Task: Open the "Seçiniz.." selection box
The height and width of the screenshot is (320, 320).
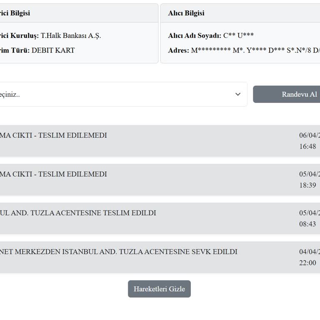Action: pos(117,94)
